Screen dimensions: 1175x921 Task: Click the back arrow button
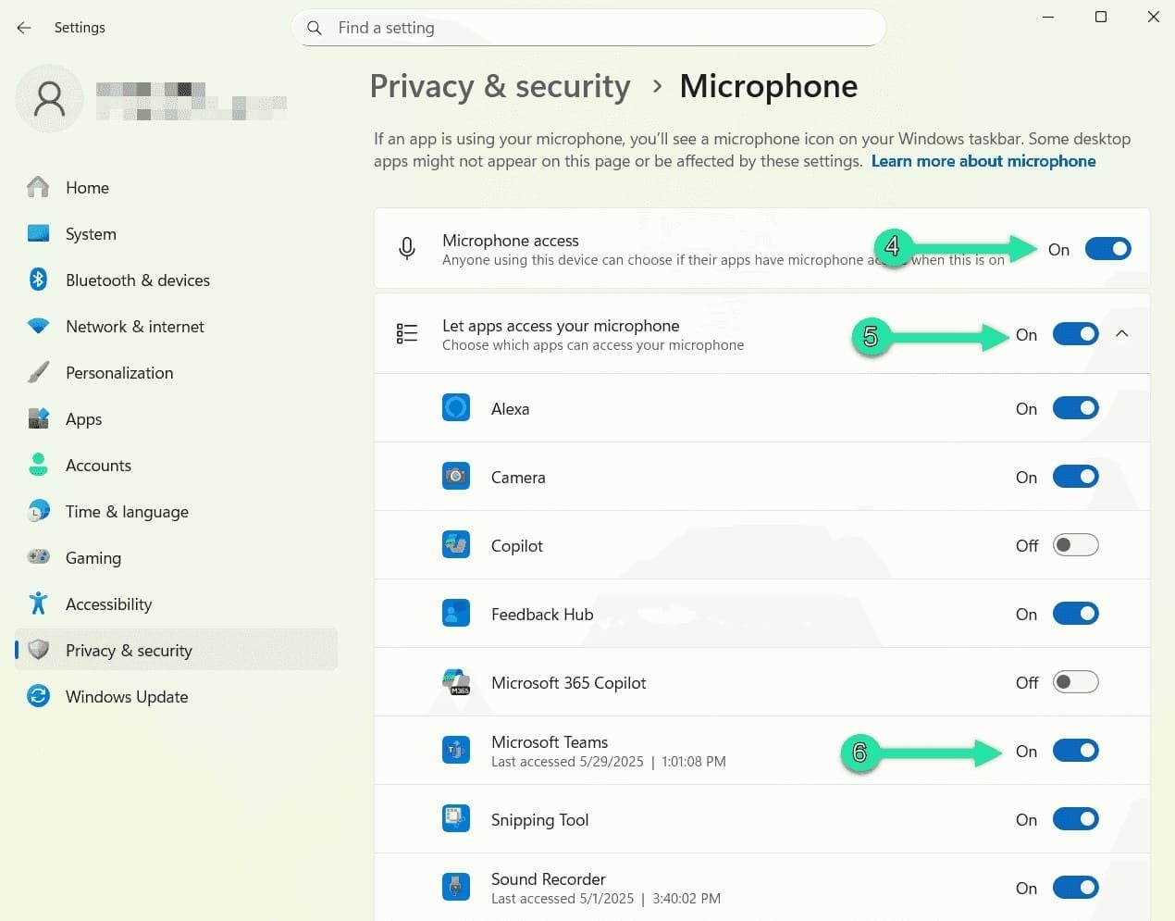pos(23,27)
